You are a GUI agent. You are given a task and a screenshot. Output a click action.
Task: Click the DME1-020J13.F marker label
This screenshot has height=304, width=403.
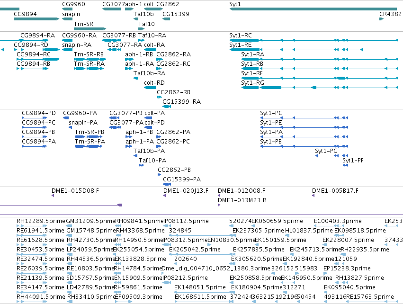coord(186,191)
